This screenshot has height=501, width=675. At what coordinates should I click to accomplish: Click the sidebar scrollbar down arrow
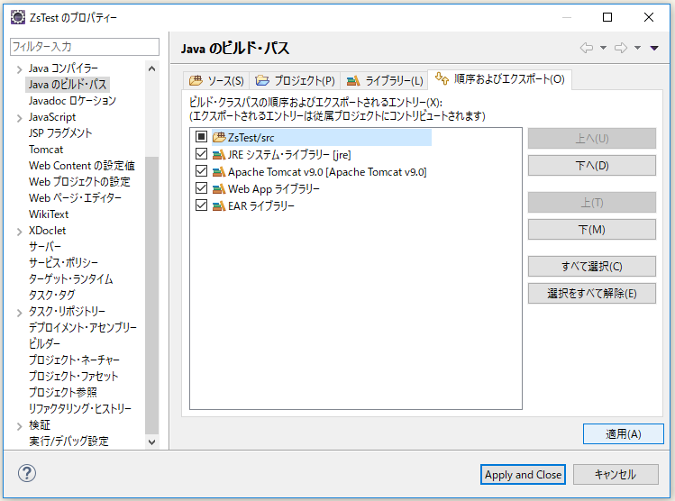tap(151, 442)
